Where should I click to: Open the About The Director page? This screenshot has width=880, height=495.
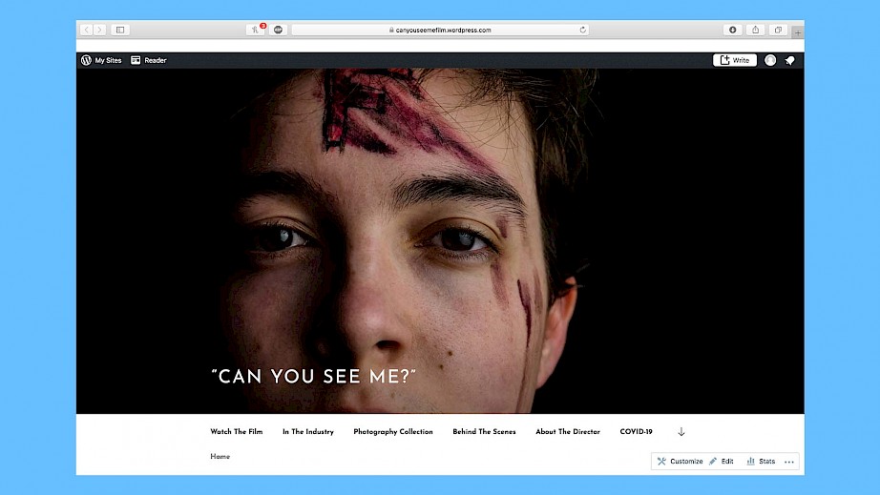point(567,432)
